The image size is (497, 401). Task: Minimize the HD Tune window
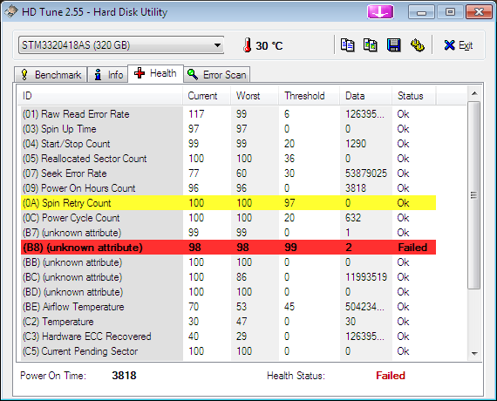(x=421, y=12)
